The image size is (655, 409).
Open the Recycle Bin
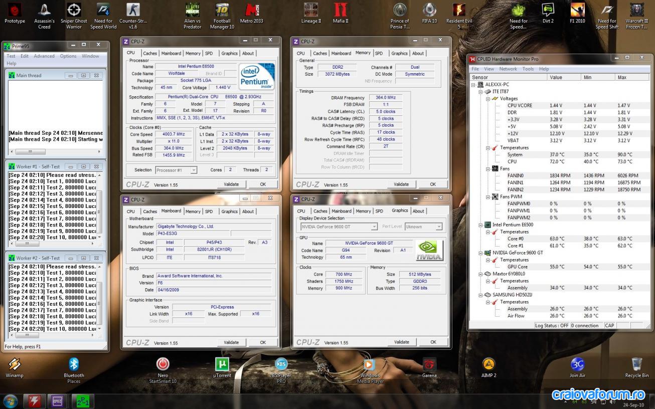point(636,368)
